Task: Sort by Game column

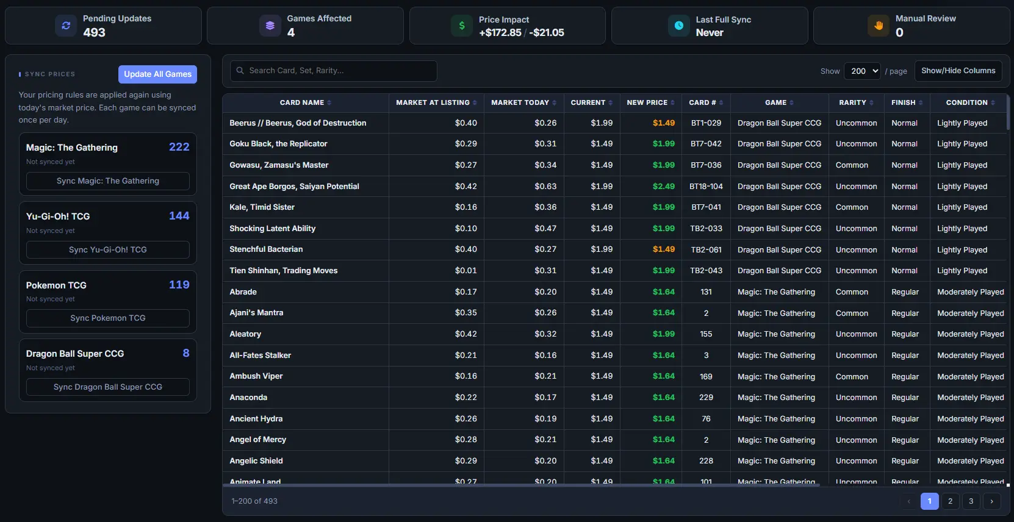Action: (780, 102)
